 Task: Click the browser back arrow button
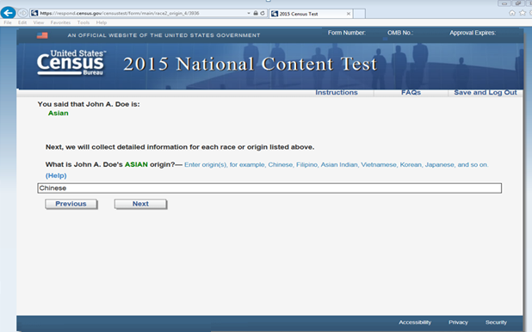[8, 13]
